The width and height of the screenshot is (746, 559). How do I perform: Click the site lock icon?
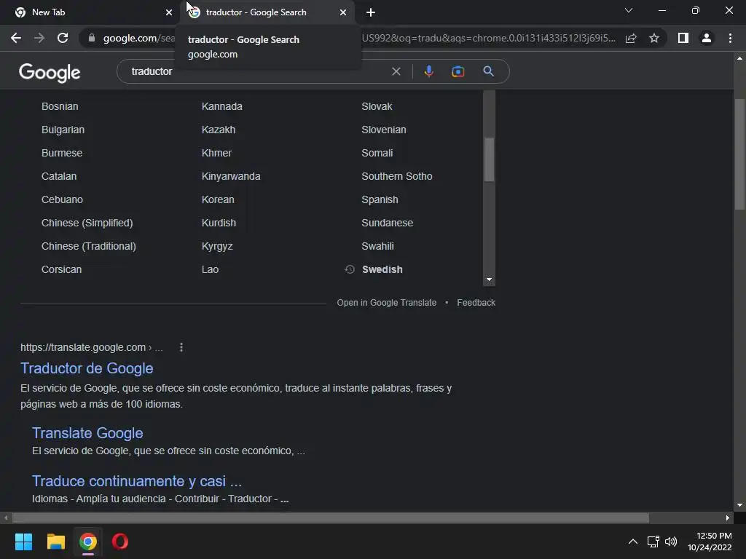pos(92,38)
